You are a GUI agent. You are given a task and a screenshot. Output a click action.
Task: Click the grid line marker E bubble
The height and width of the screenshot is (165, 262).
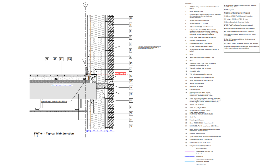(85, 4)
